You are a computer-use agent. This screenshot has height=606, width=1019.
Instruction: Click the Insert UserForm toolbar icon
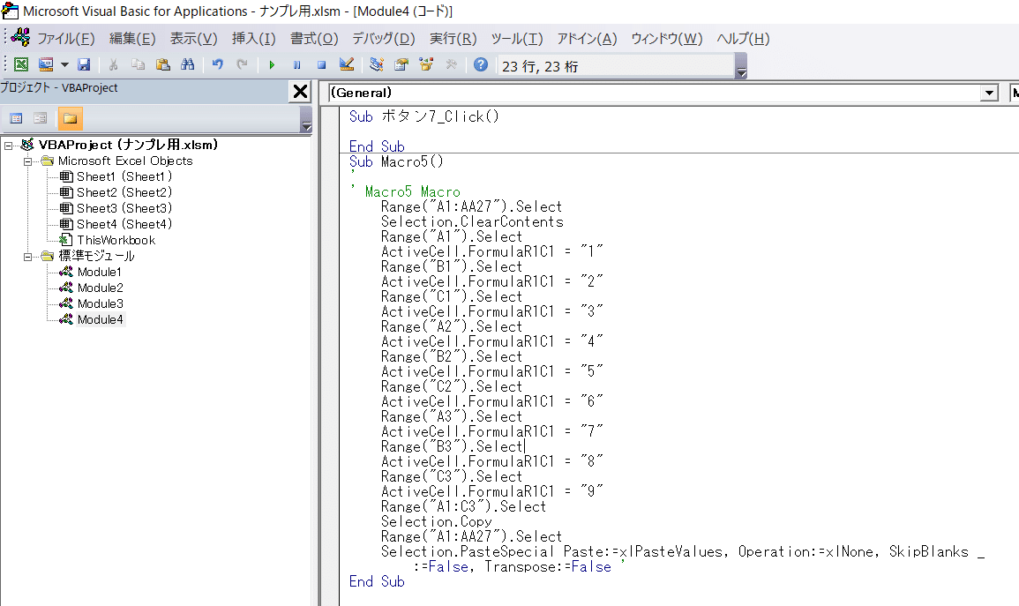tap(46, 64)
